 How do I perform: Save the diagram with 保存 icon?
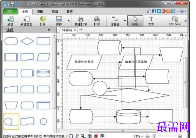point(59,21)
